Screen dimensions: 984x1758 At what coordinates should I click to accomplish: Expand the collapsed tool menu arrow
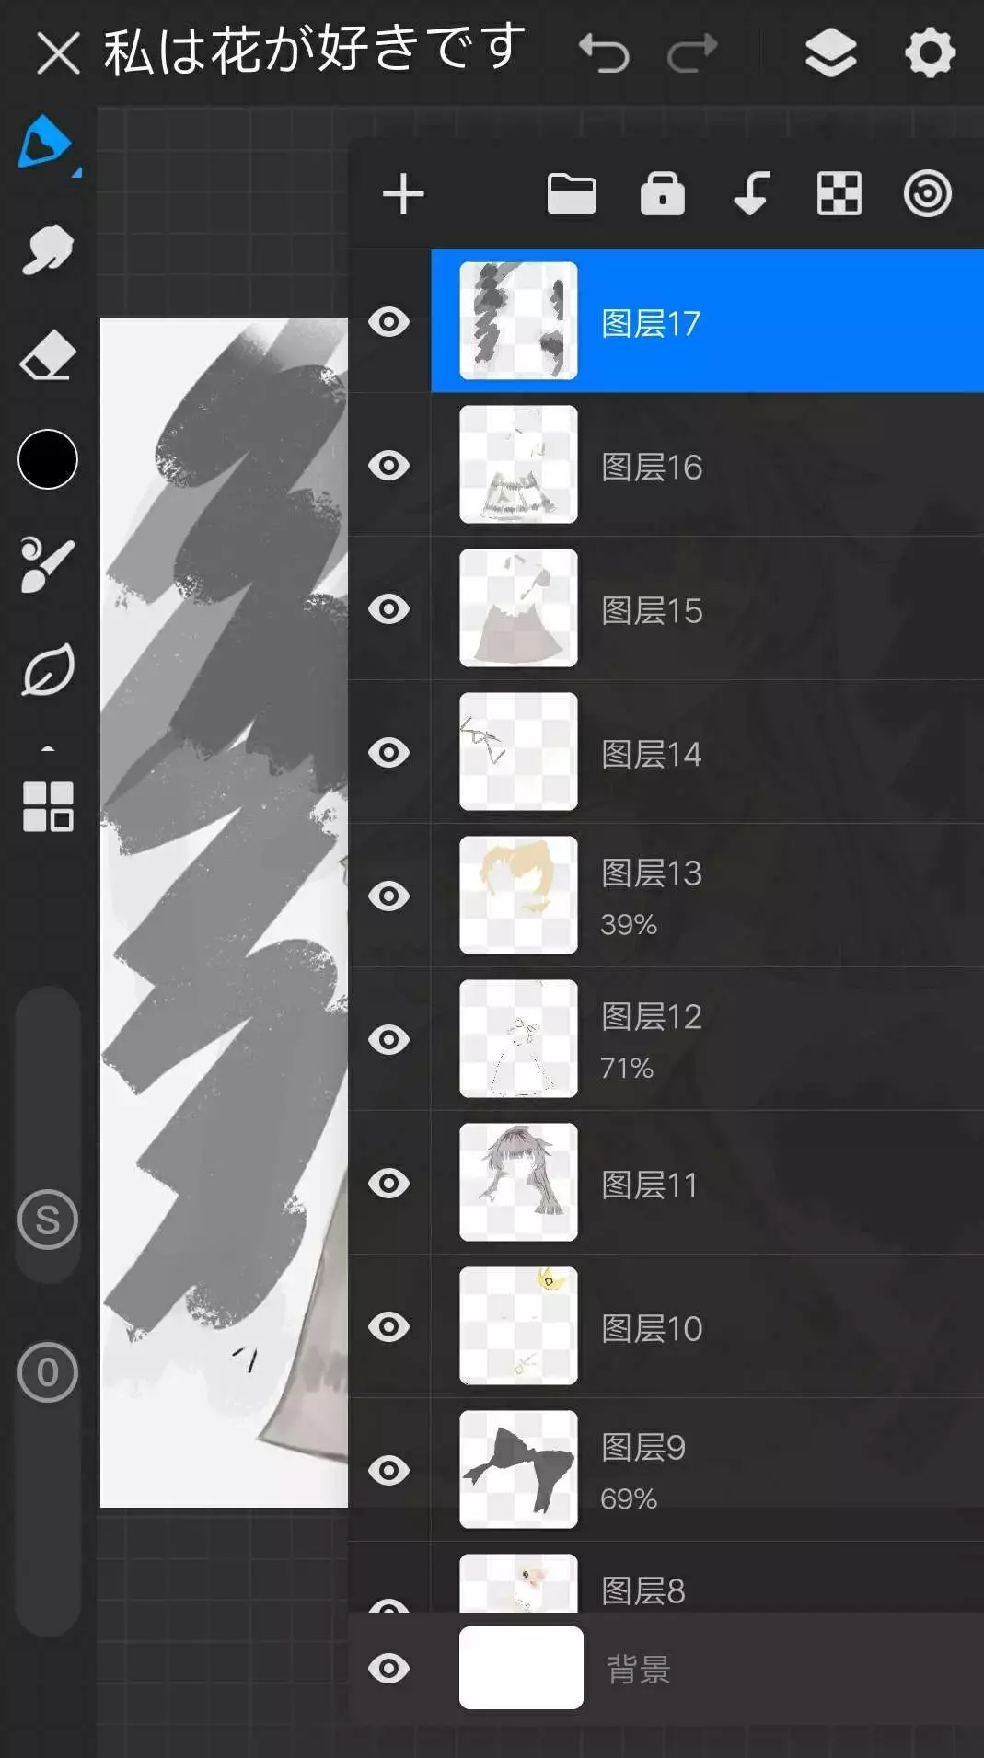(48, 749)
